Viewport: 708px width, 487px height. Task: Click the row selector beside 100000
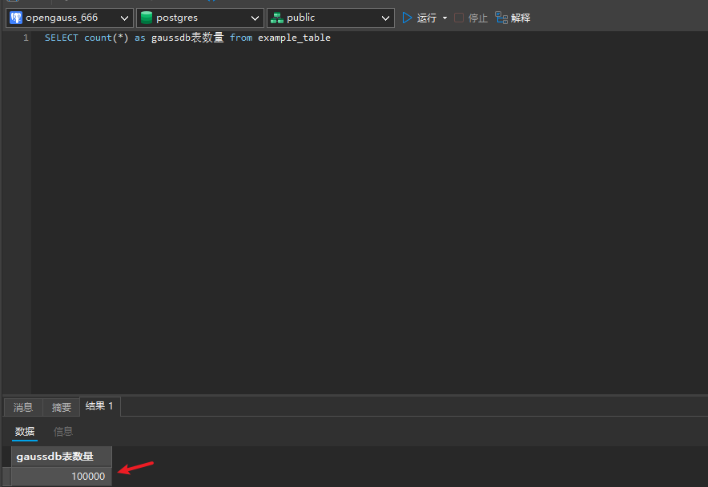click(6, 476)
